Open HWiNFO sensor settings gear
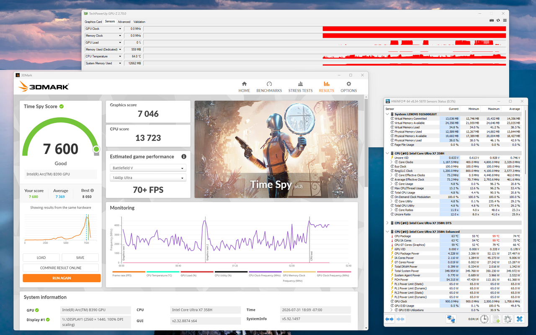Image resolution: width=536 pixels, height=335 pixels. (x=508, y=319)
